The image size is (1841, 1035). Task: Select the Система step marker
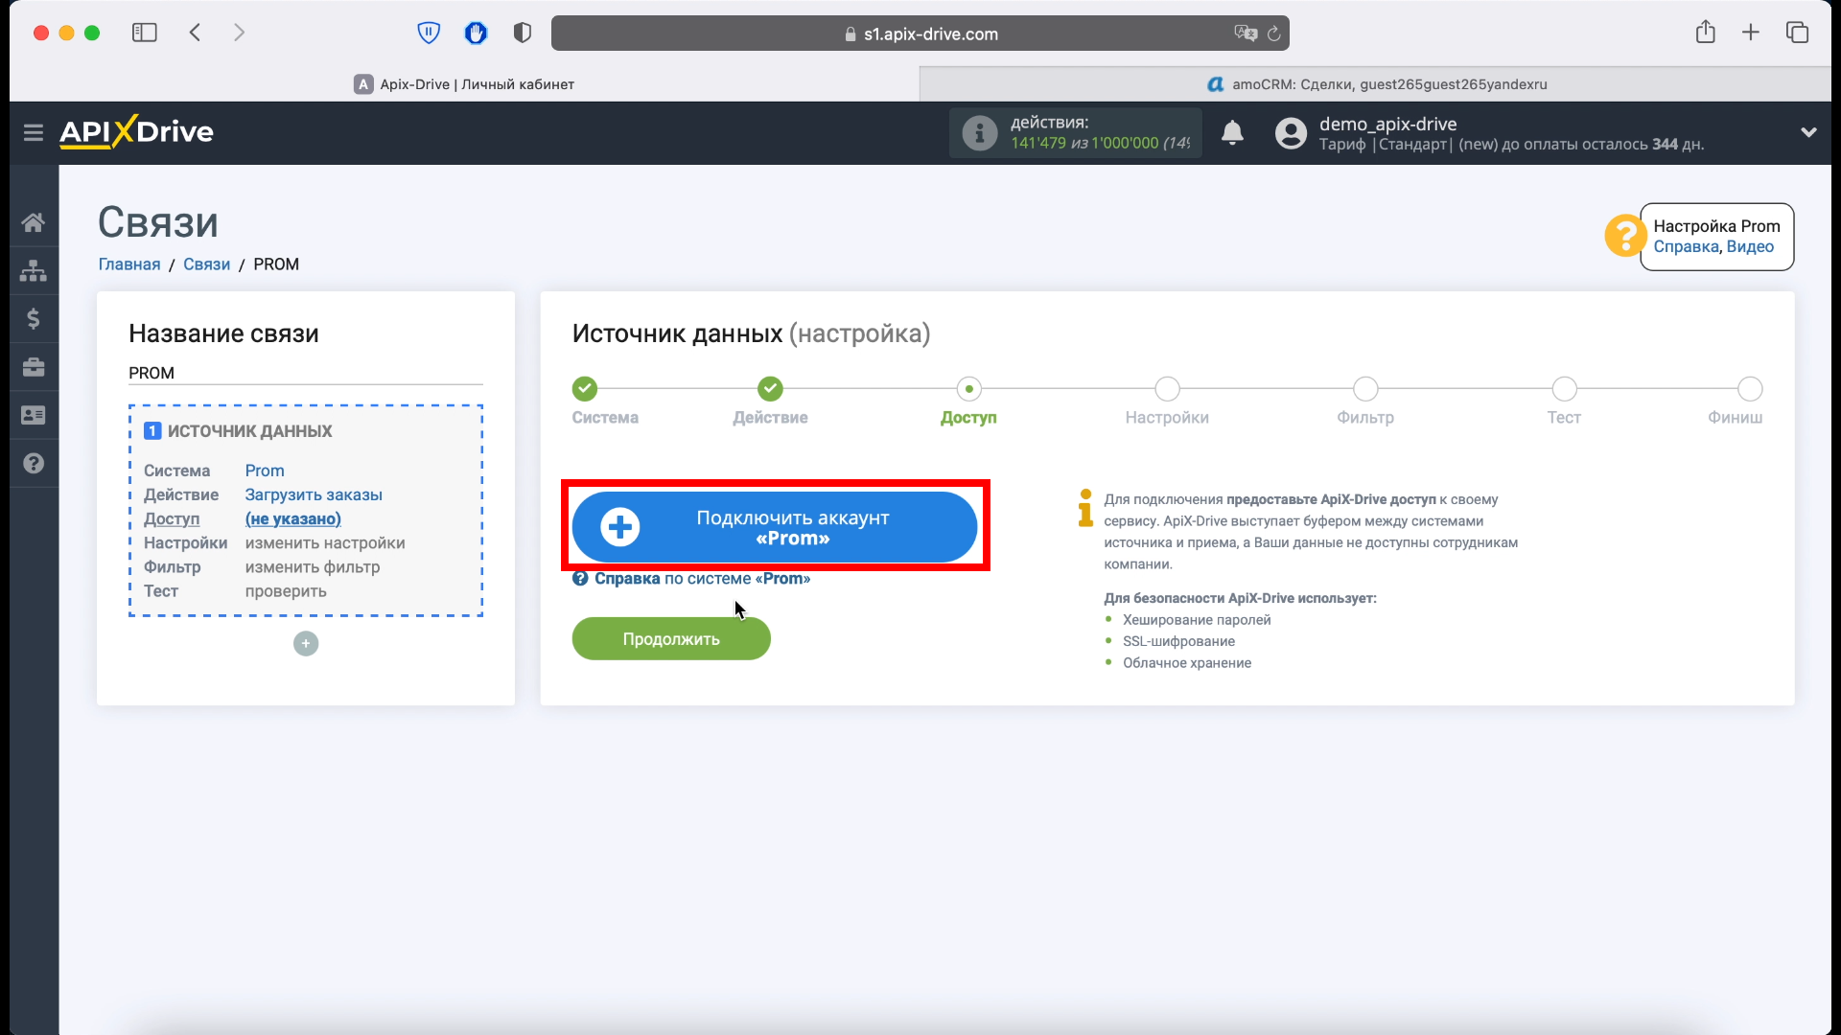coord(585,389)
